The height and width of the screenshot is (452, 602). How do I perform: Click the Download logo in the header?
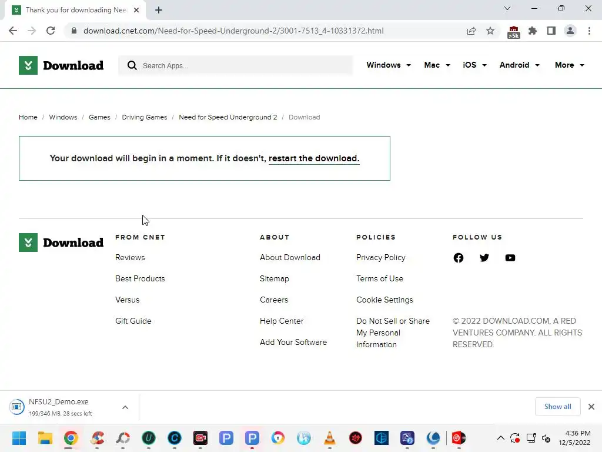point(61,65)
